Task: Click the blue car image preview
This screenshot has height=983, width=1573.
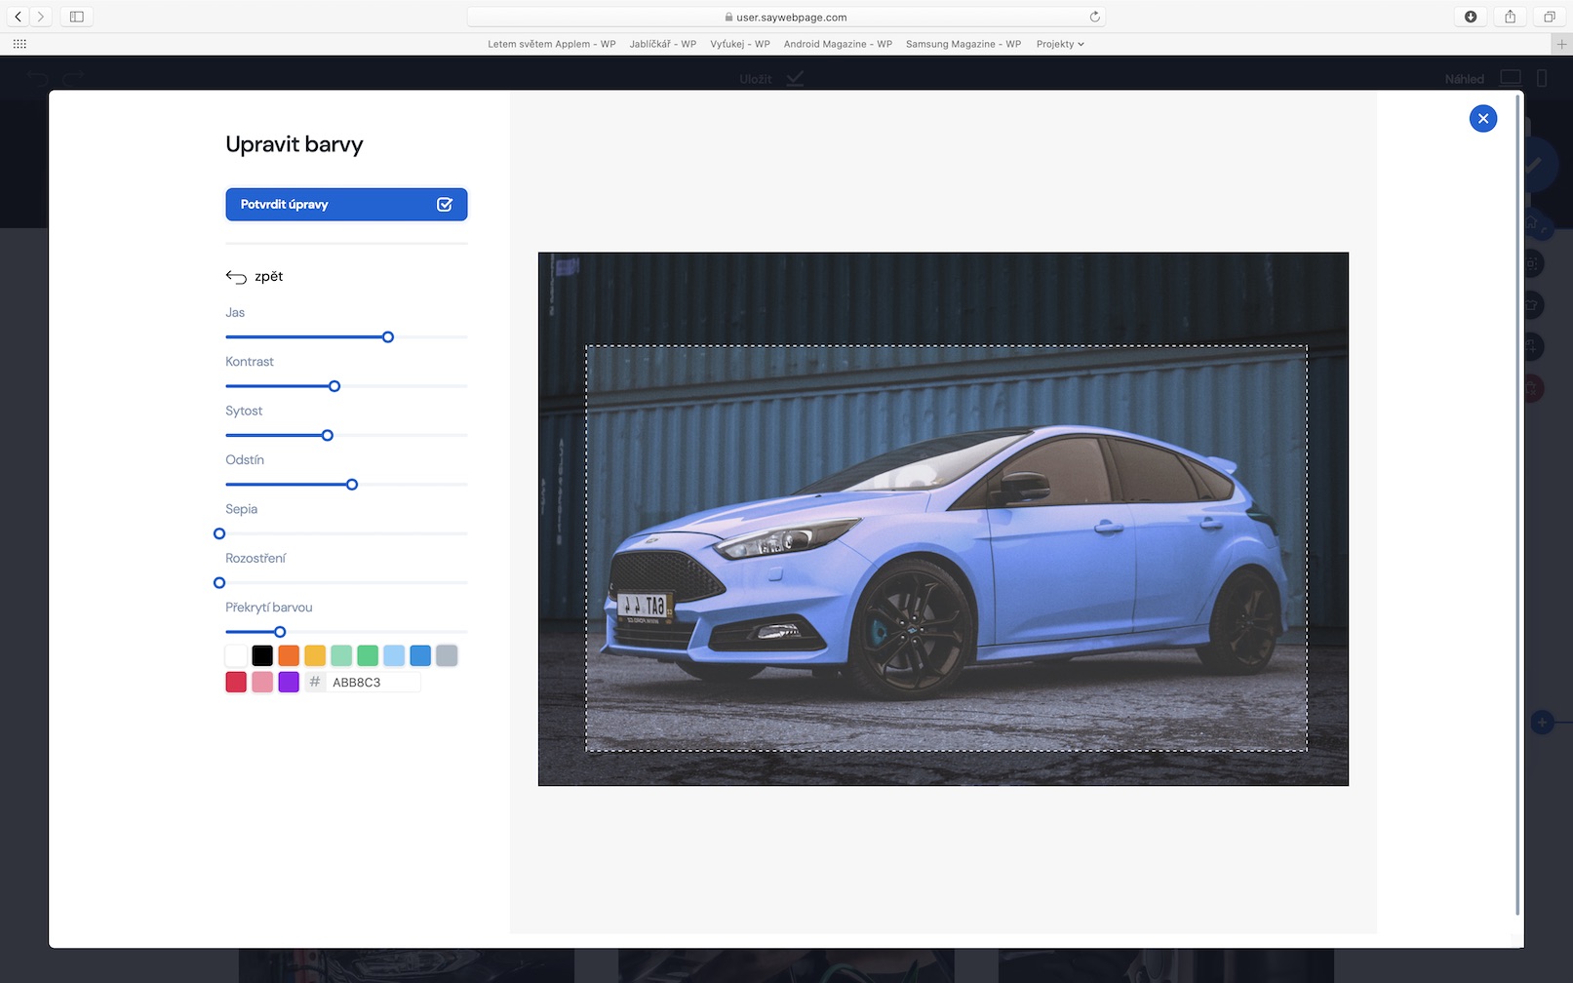Action: (943, 519)
